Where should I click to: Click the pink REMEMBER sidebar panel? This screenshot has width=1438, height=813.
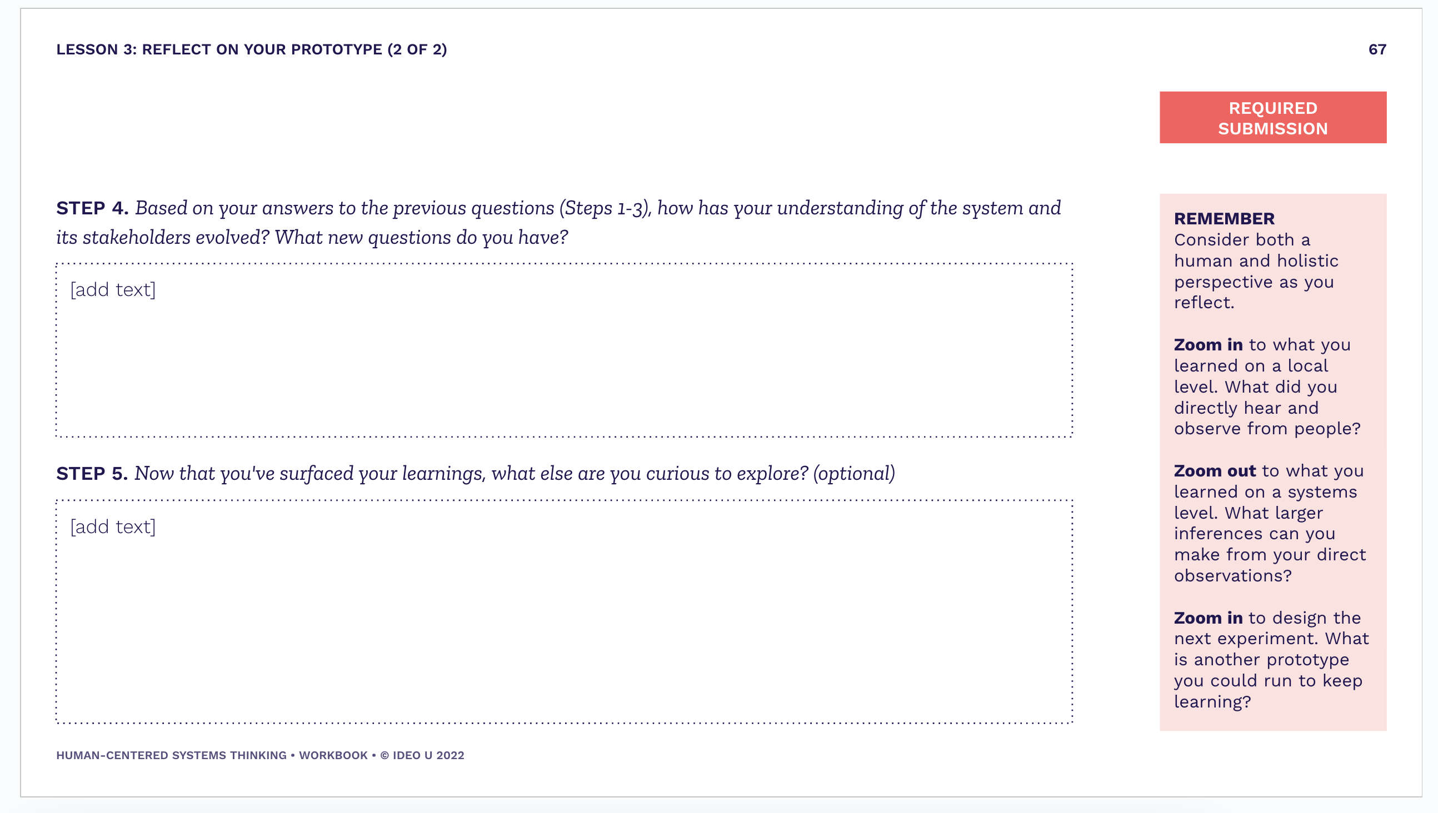coord(1272,463)
